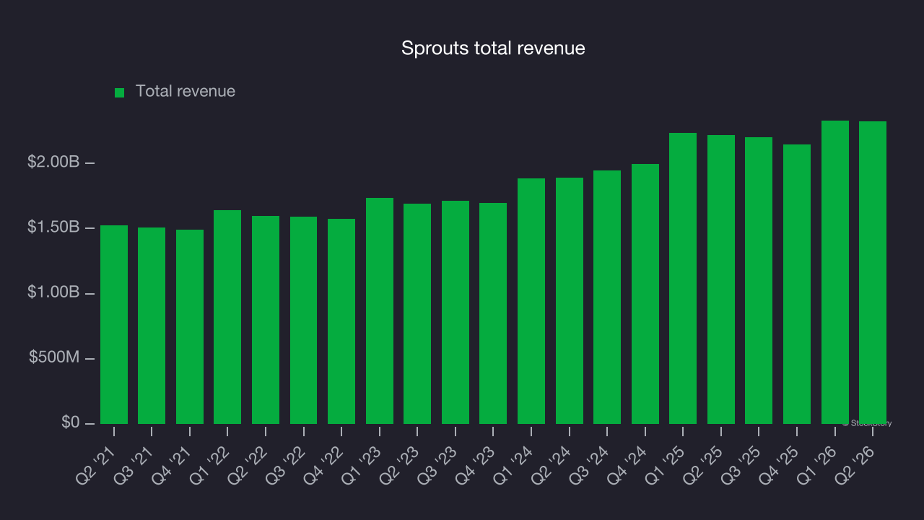This screenshot has width=924, height=520.
Task: Click the revenue bar for Q1 '24
Action: 531,301
